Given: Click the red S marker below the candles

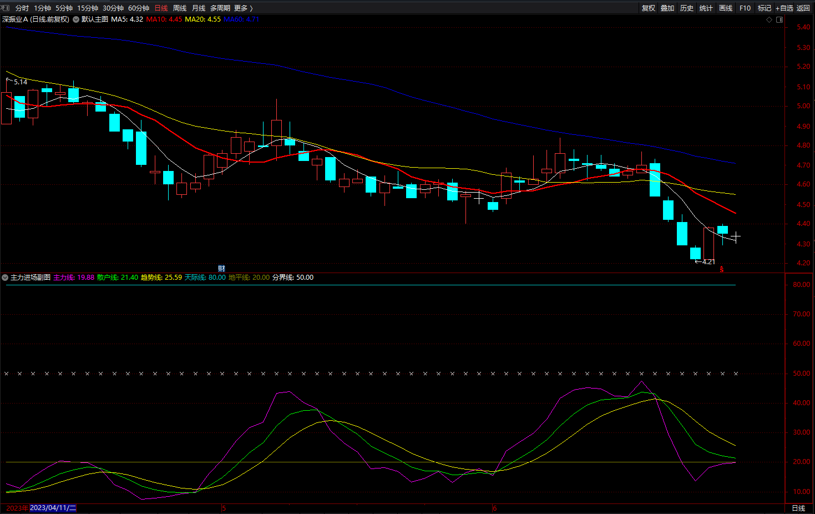Looking at the screenshot, I should (x=722, y=269).
